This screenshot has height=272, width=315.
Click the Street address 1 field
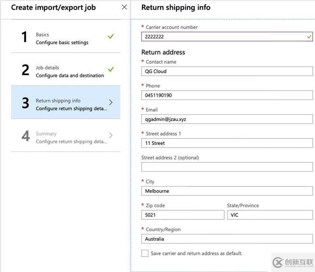tap(227, 143)
